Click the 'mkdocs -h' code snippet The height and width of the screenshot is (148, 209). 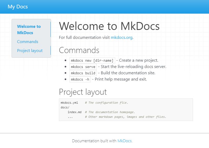(x=80, y=80)
